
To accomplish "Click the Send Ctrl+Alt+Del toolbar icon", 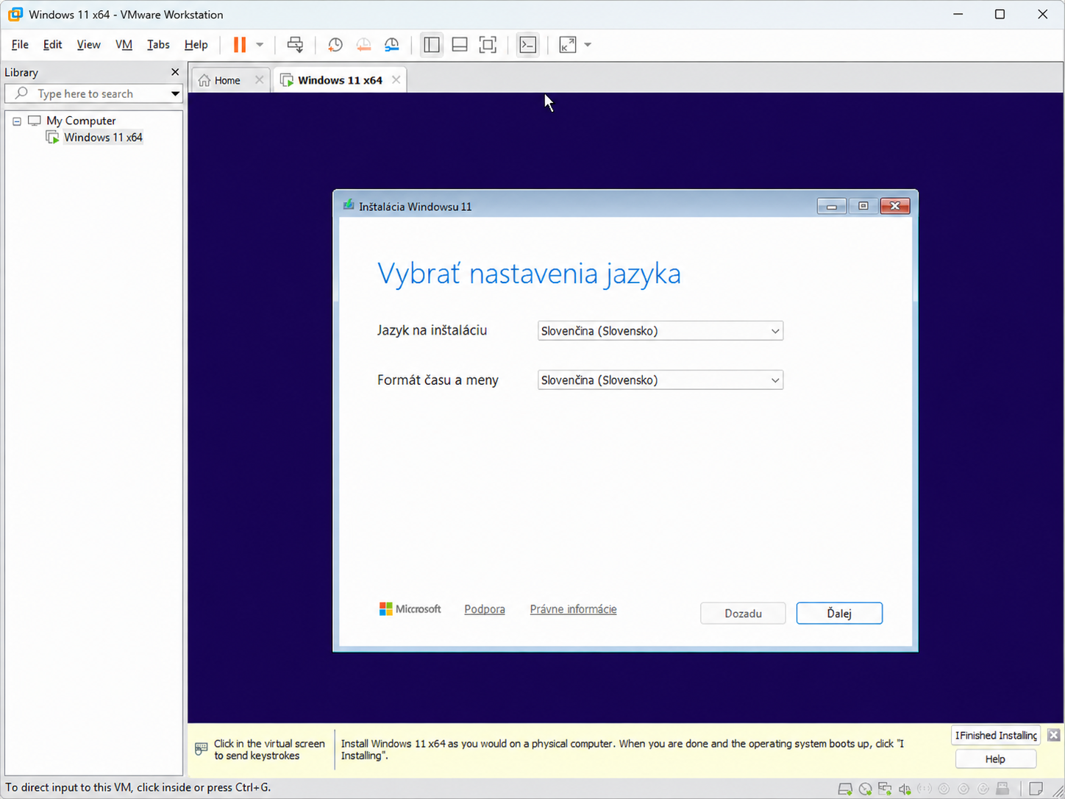I will (295, 45).
